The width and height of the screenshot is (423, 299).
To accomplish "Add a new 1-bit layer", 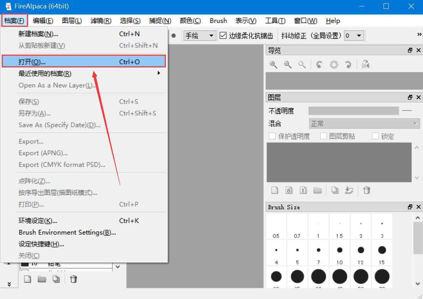I will (303, 190).
